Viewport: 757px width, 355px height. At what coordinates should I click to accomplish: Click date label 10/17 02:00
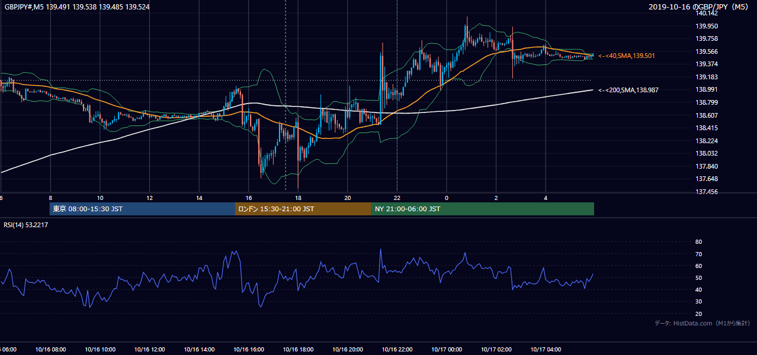496,350
